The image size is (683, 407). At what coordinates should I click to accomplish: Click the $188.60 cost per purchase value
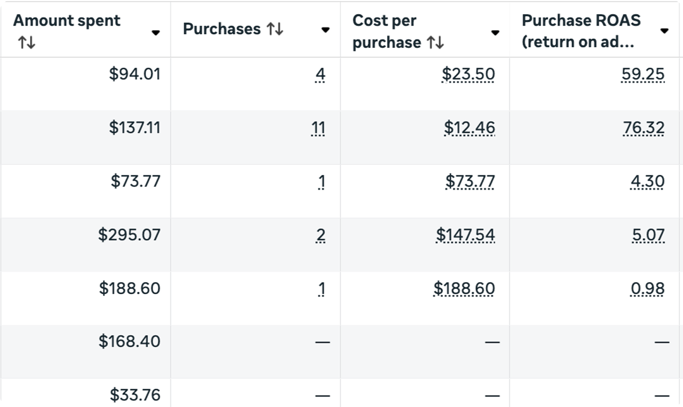click(464, 288)
